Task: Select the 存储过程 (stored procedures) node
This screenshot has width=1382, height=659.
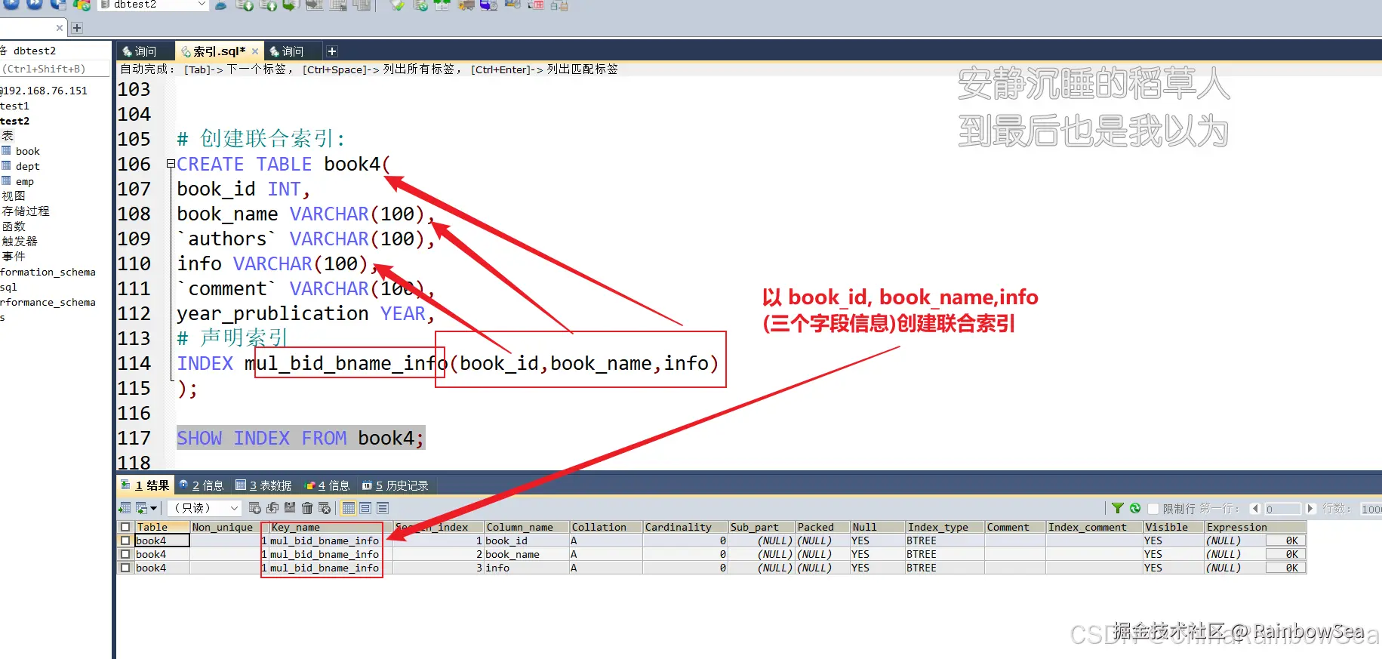Action: [x=26, y=211]
